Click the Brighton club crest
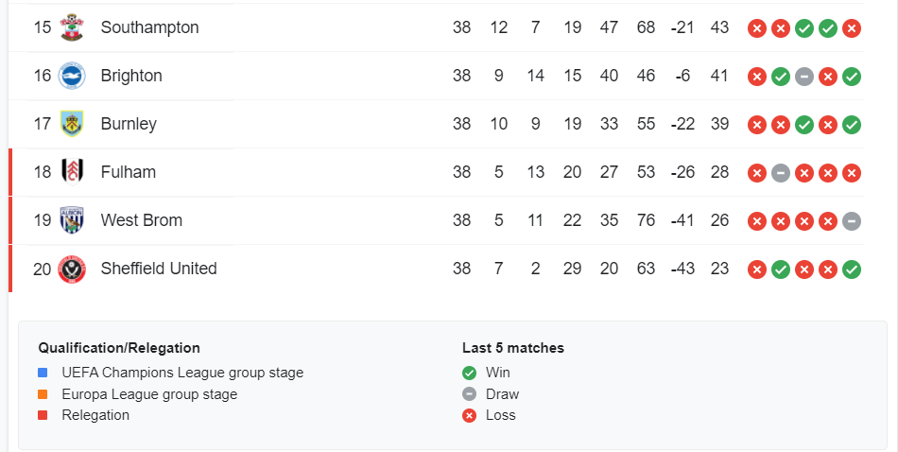The image size is (898, 452). [x=72, y=76]
